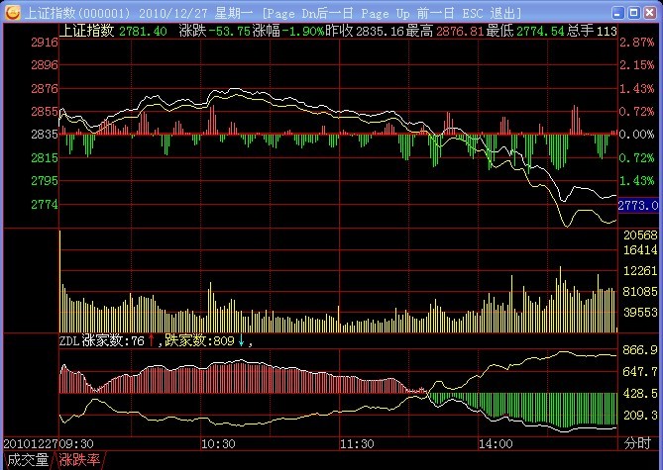Click the 2.15% right axis label
This screenshot has height=470, width=663.
tap(637, 65)
